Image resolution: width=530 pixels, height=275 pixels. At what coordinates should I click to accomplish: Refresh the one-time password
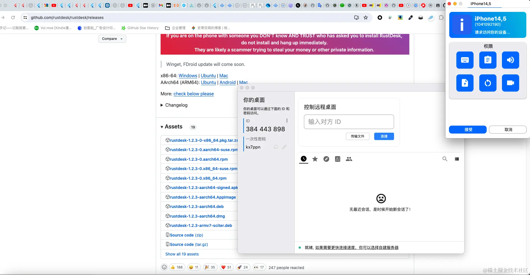[x=276, y=147]
